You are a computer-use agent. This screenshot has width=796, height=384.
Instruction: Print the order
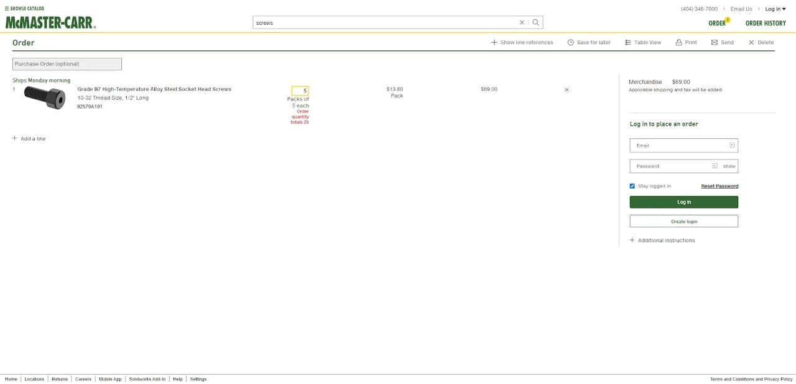pos(687,42)
